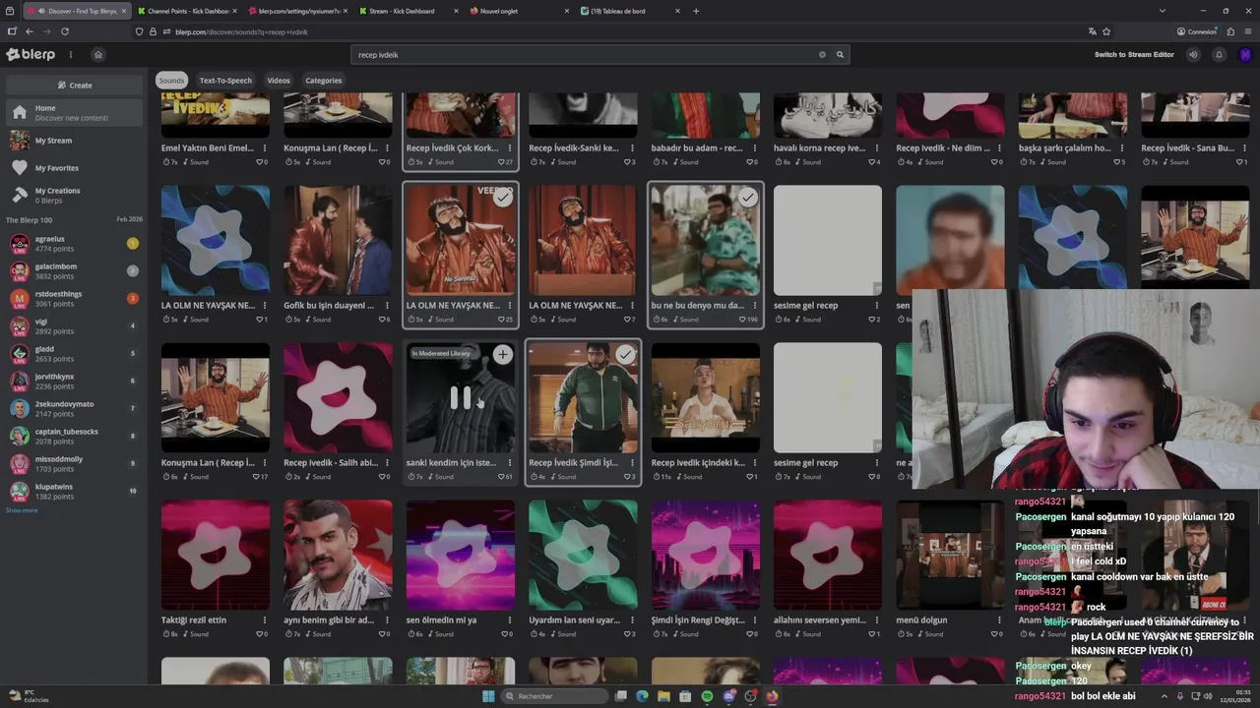The image size is (1260, 708).
Task: Click the speaker volume icon in header
Action: (x=1193, y=55)
